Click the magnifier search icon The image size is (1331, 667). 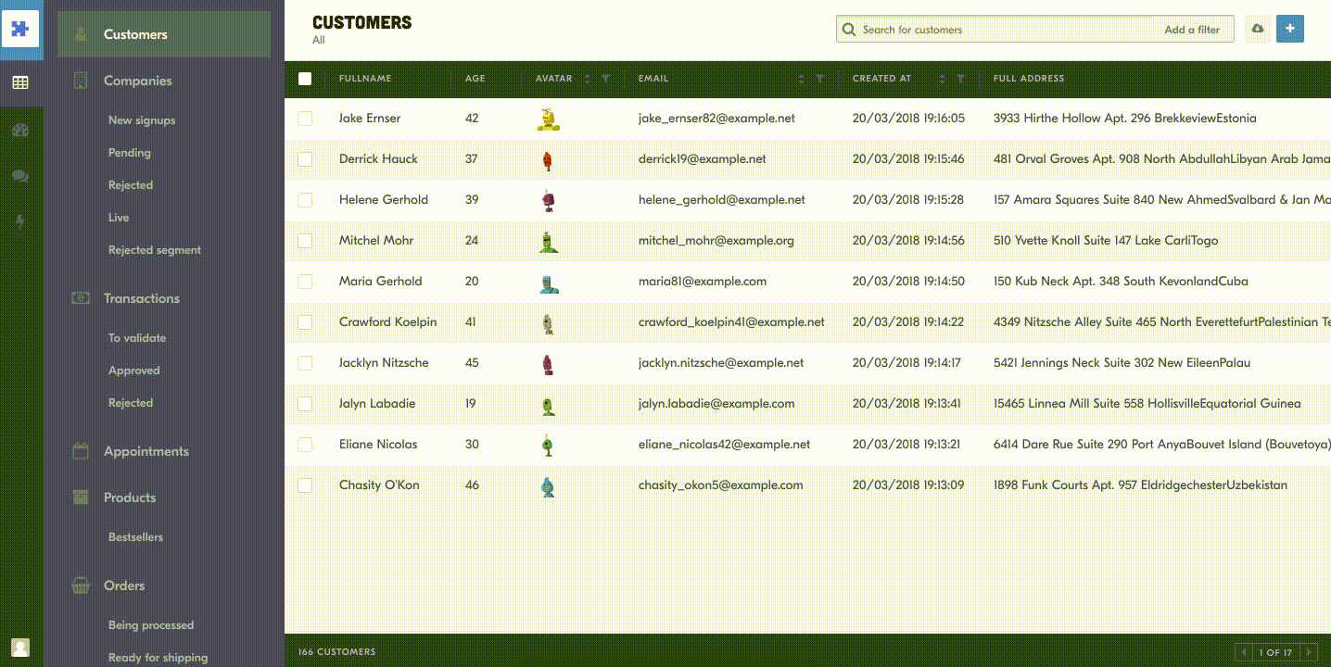click(848, 30)
